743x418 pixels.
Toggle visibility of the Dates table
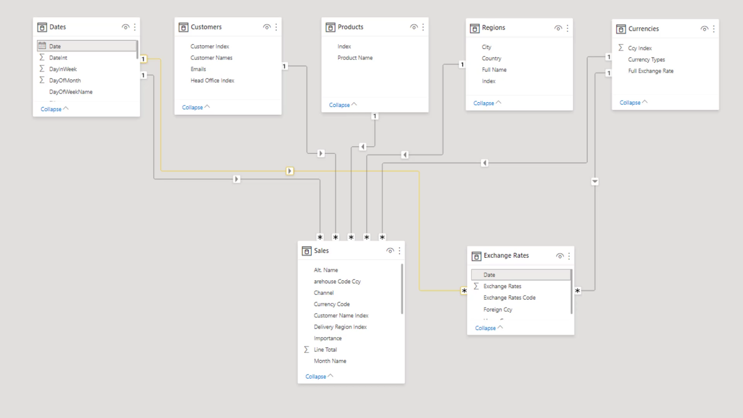(125, 27)
